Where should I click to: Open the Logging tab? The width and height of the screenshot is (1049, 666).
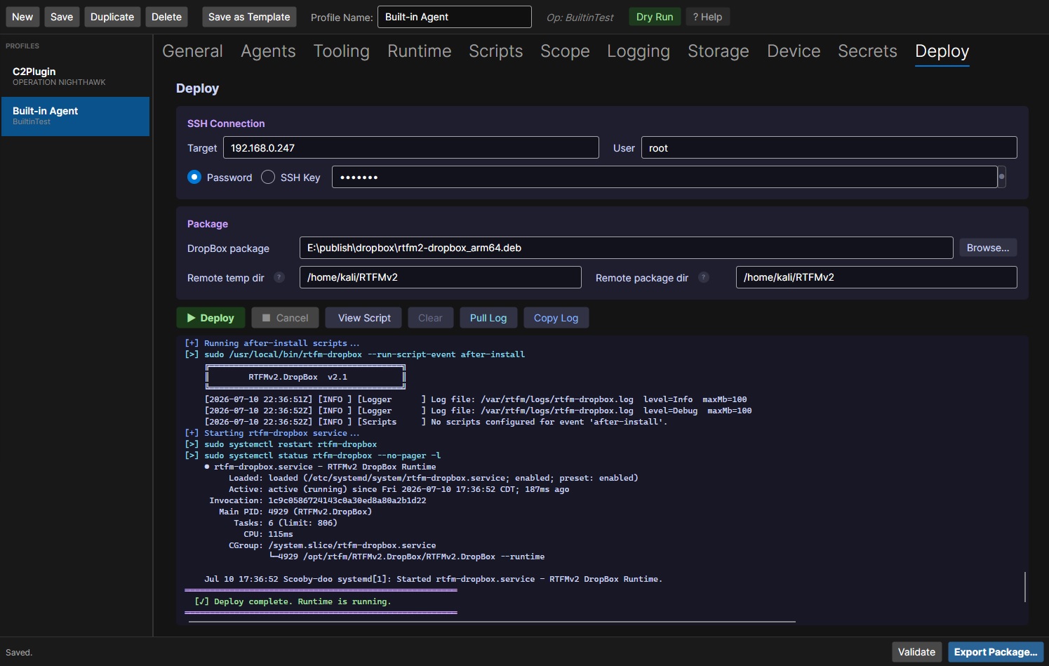[639, 51]
